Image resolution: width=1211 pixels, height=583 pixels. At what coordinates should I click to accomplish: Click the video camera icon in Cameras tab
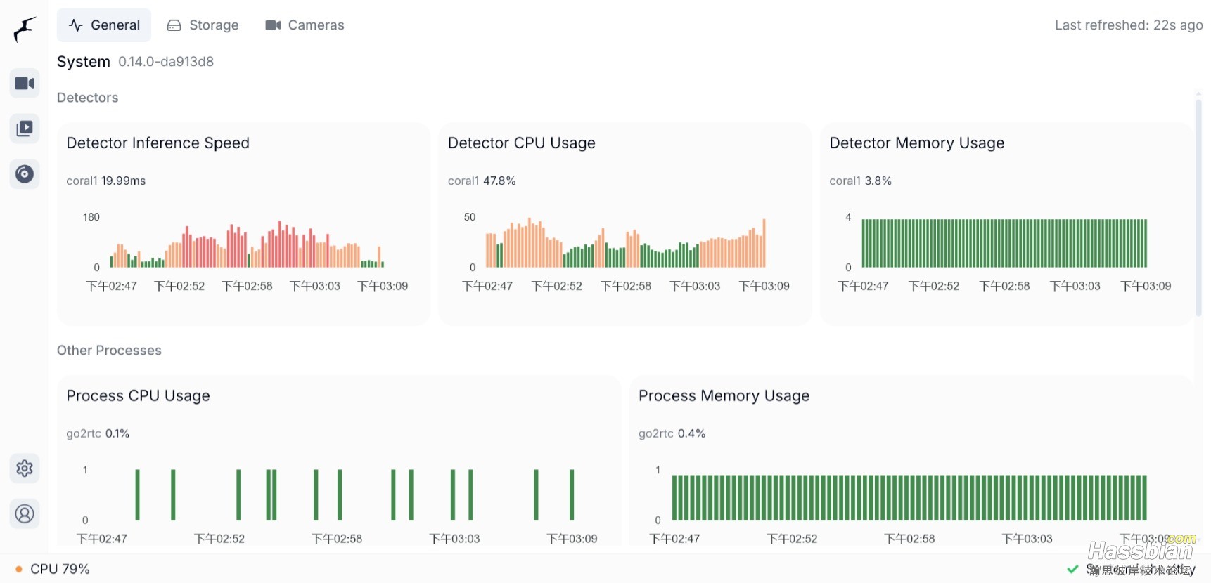coord(273,25)
